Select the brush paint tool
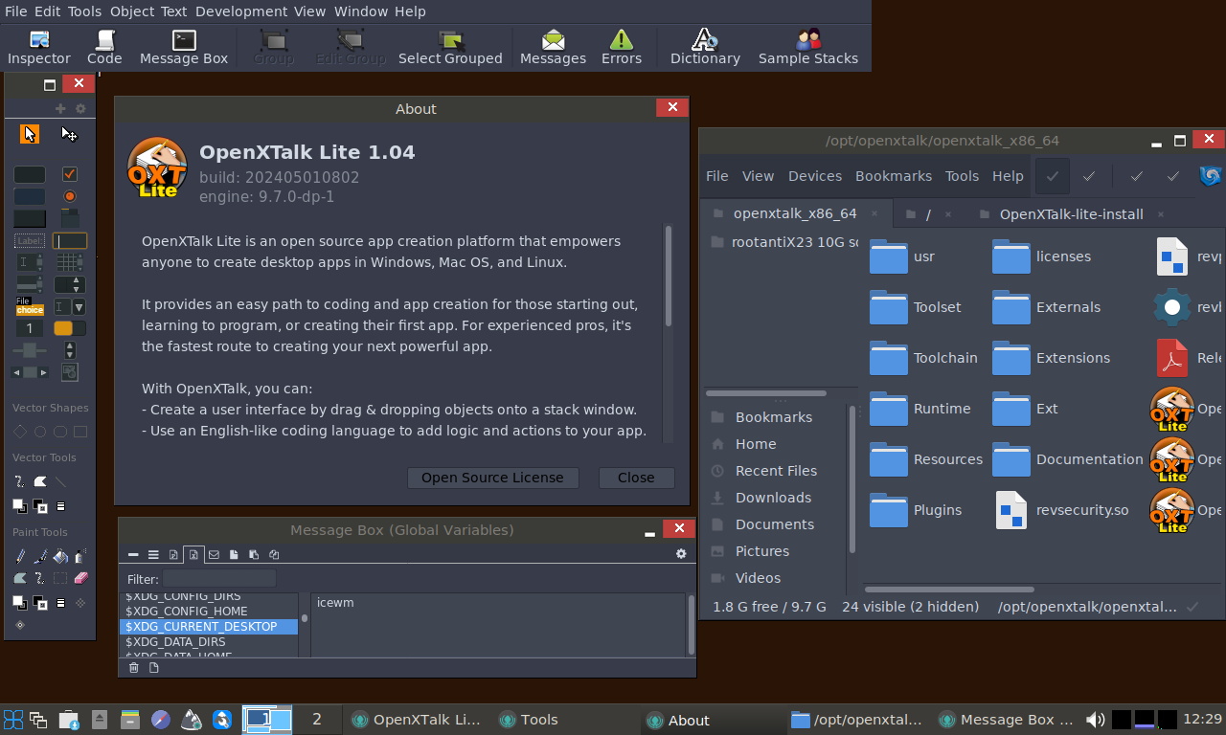This screenshot has height=735, width=1226. click(x=41, y=556)
